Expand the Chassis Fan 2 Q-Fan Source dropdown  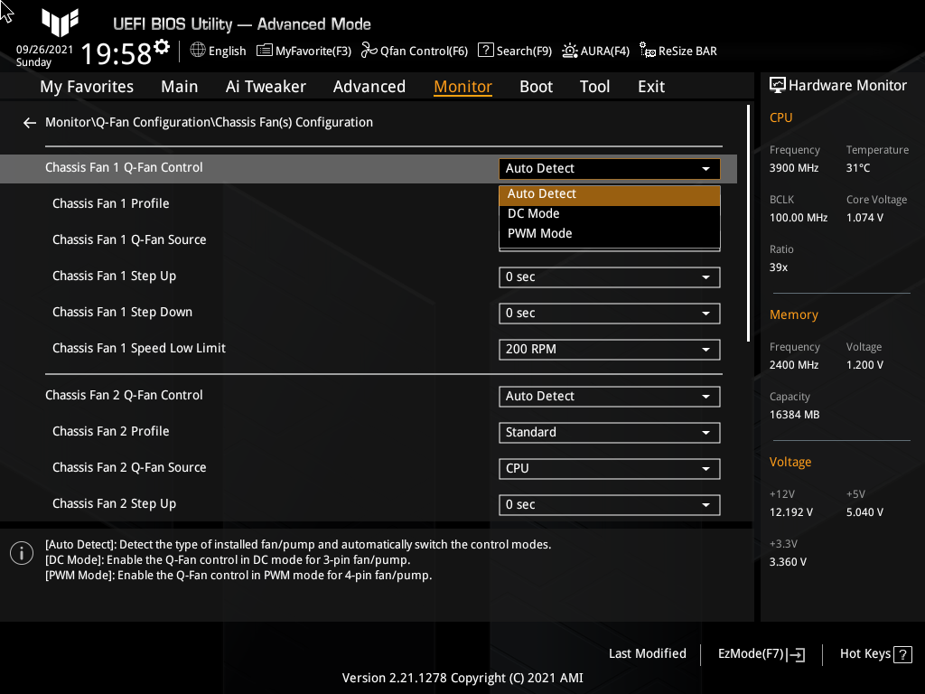(609, 468)
